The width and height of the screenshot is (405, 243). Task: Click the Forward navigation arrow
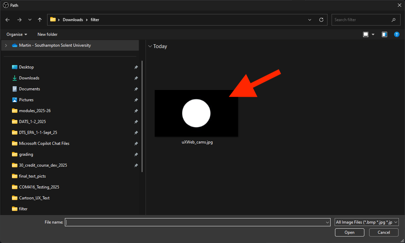[x=19, y=20]
